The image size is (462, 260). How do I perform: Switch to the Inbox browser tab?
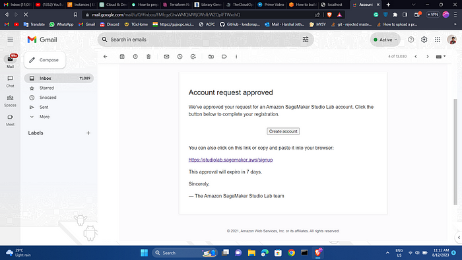tap(16, 5)
